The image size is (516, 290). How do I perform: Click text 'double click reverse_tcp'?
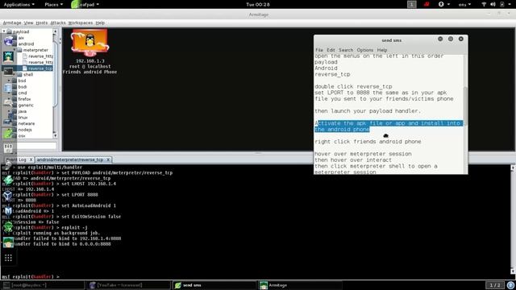[353, 86]
